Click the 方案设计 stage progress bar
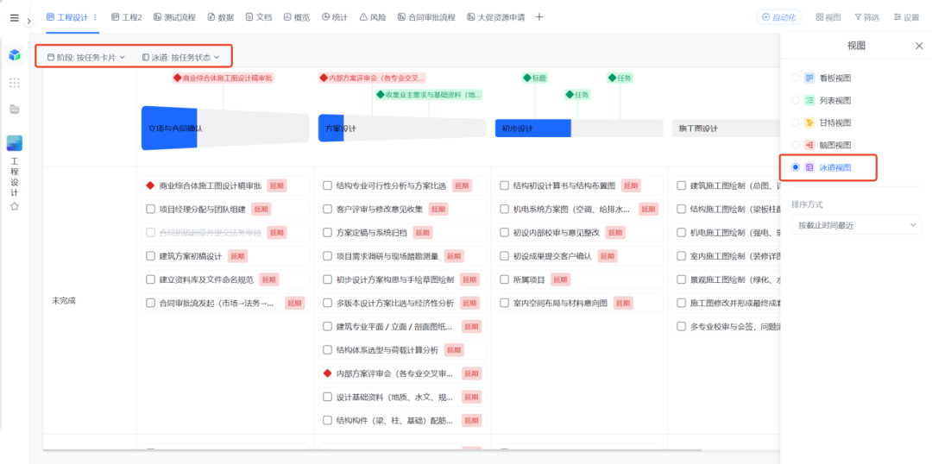 402,129
